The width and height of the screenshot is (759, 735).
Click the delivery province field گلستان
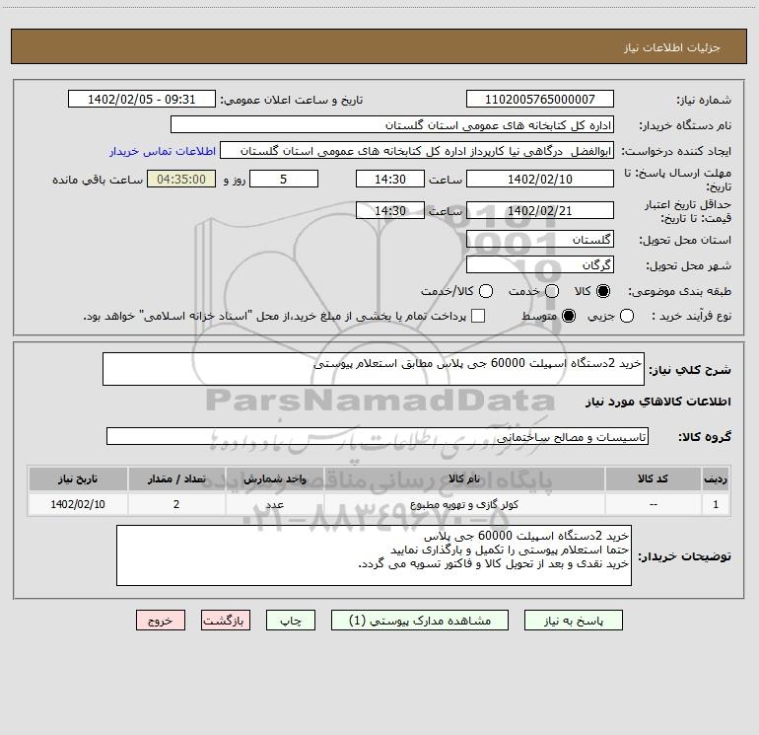[540, 239]
